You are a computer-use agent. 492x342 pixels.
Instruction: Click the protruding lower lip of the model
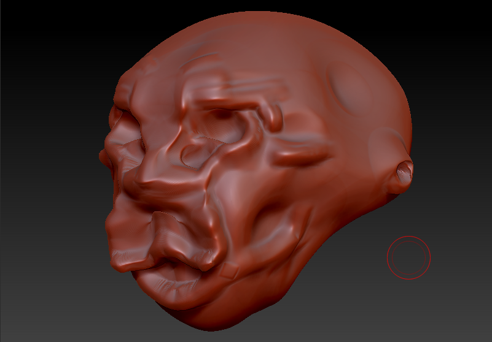pos(166,282)
